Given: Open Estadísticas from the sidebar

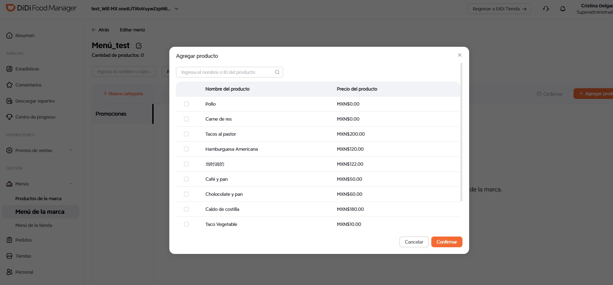Looking at the screenshot, I should [27, 69].
